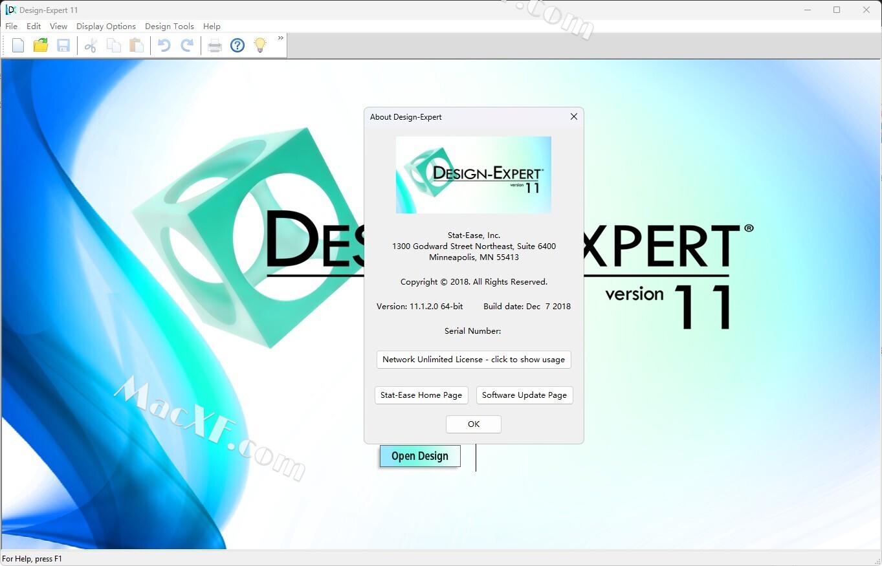
Task: Open the Design Tools menu
Action: [170, 27]
